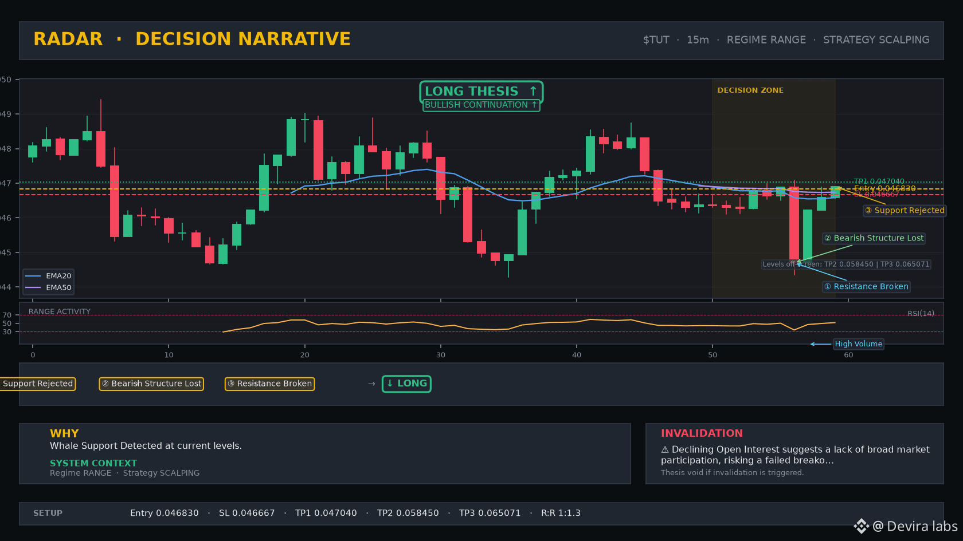Click the 15m timeframe in the header
963x541 pixels.
click(698, 40)
